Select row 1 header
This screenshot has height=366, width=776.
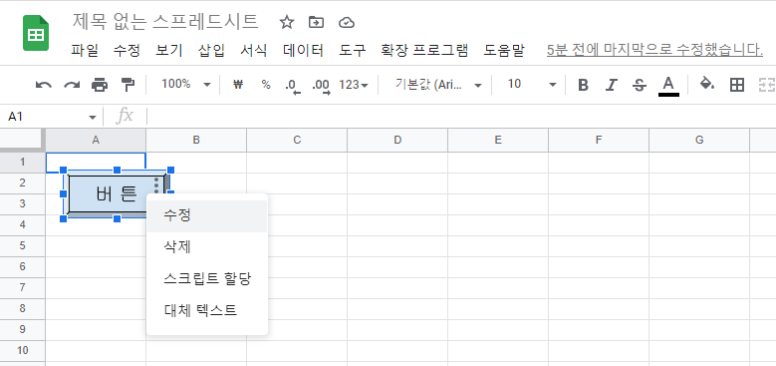coord(22,163)
